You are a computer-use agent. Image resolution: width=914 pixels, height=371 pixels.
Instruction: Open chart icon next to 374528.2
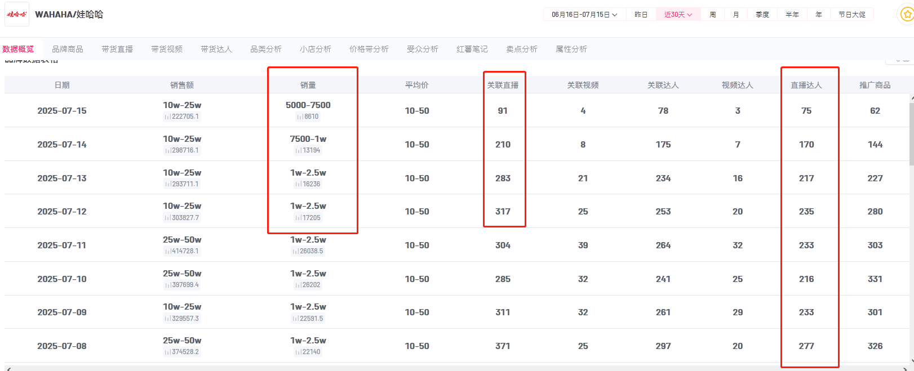pyautogui.click(x=167, y=352)
